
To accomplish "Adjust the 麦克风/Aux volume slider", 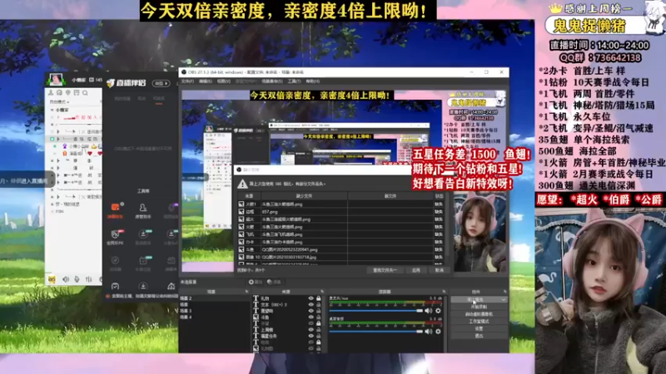I will [376, 311].
